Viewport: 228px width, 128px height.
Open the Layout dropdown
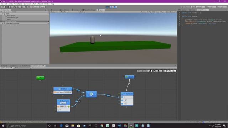(222, 7)
